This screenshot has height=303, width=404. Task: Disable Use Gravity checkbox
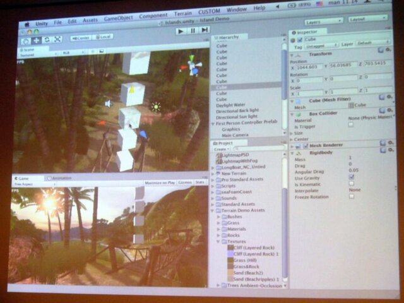pos(352,177)
